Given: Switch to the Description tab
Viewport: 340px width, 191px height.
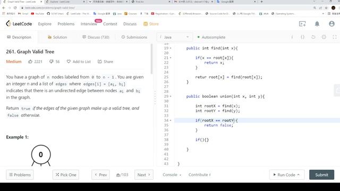Looking at the screenshot, I should tap(19, 37).
